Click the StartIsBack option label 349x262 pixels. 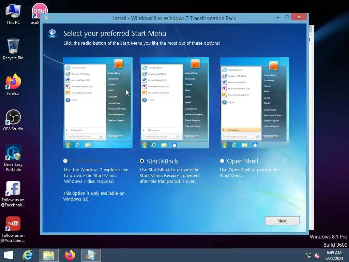click(163, 161)
